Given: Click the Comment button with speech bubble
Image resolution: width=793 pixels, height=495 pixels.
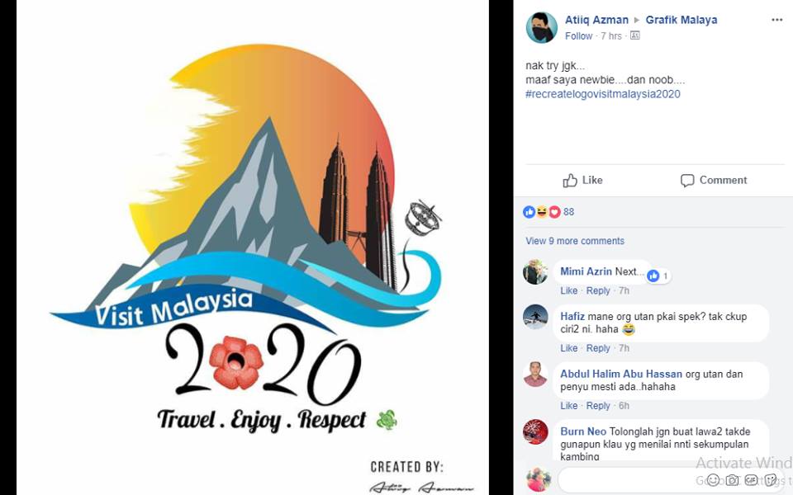Looking at the screenshot, I should click(714, 181).
